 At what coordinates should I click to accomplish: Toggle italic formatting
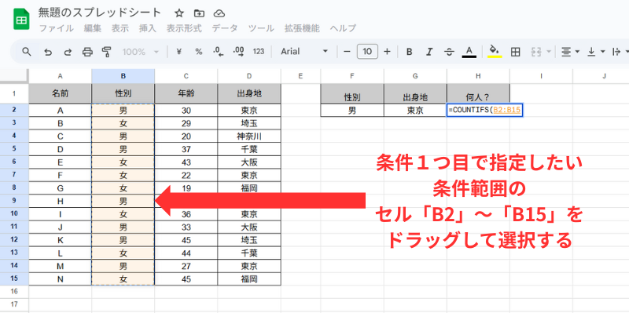(x=429, y=52)
